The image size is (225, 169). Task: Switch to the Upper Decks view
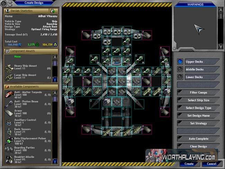pyautogui.click(x=180, y=62)
